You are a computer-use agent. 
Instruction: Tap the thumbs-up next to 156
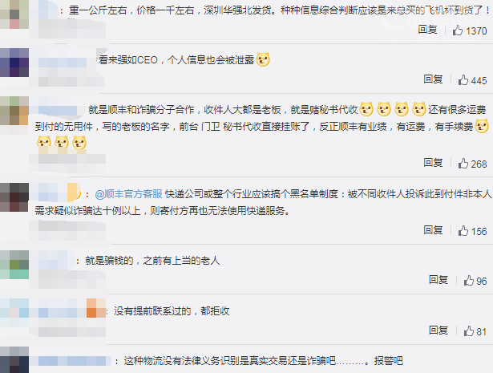pyautogui.click(x=463, y=231)
